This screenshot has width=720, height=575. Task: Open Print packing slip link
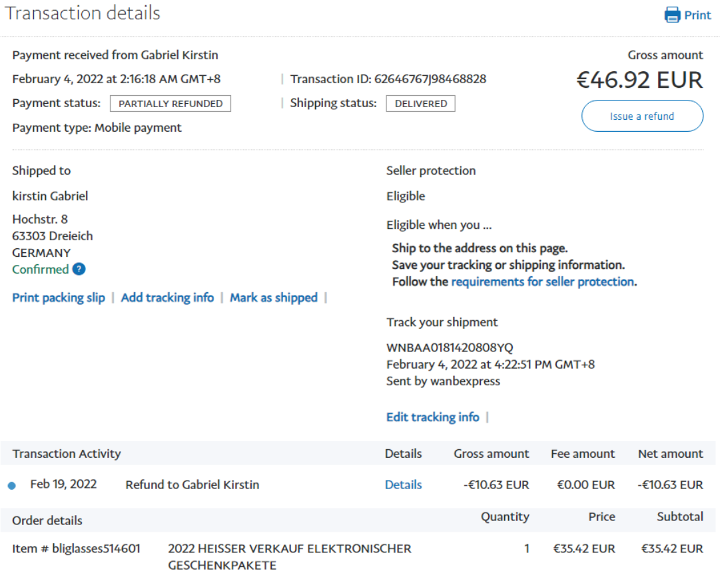pos(59,297)
